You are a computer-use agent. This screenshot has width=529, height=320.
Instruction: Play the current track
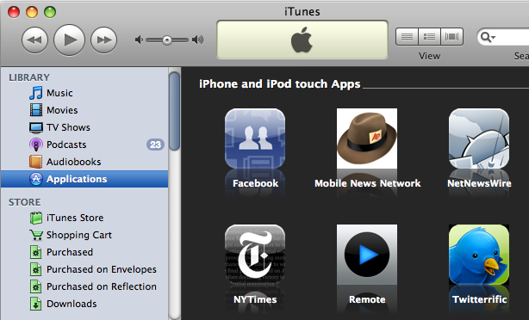[x=69, y=40]
